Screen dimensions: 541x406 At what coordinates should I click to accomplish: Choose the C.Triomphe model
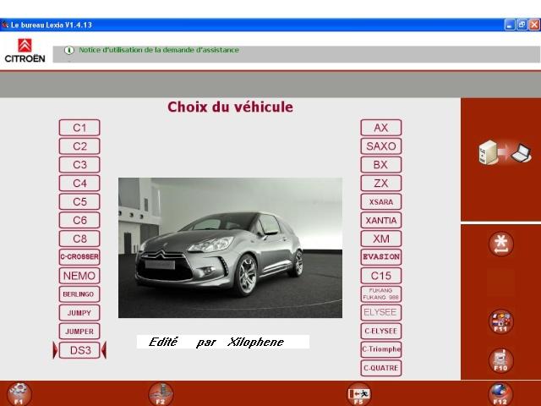[x=381, y=349]
